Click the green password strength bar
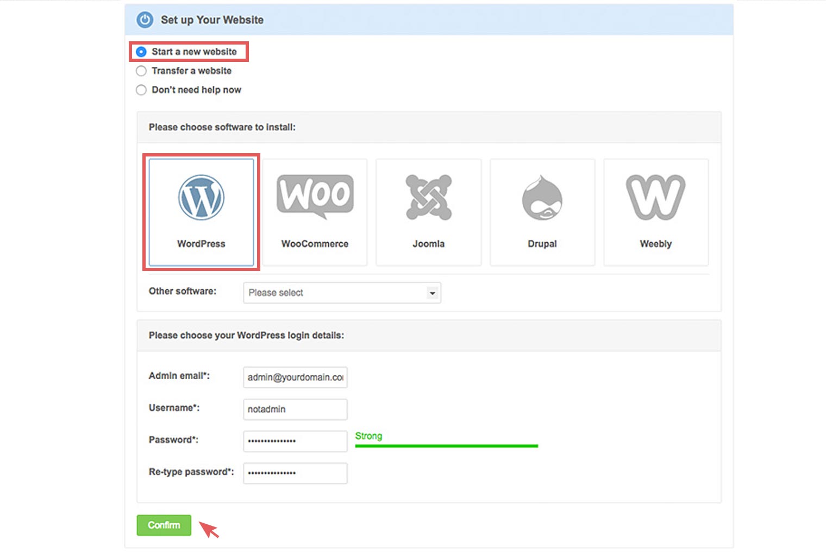Screen dimensions: 826x552 (x=446, y=446)
